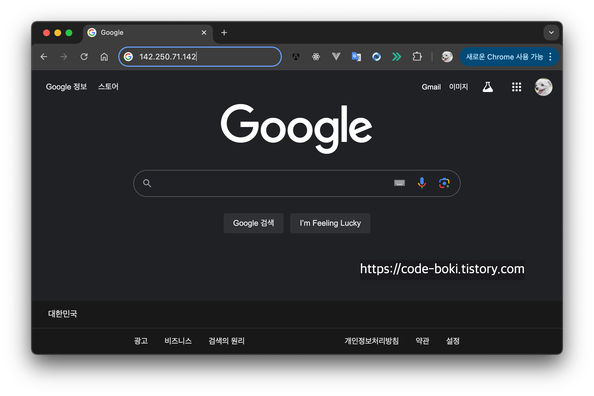The image size is (594, 396).
Task: Reload the current page
Action: pos(84,57)
